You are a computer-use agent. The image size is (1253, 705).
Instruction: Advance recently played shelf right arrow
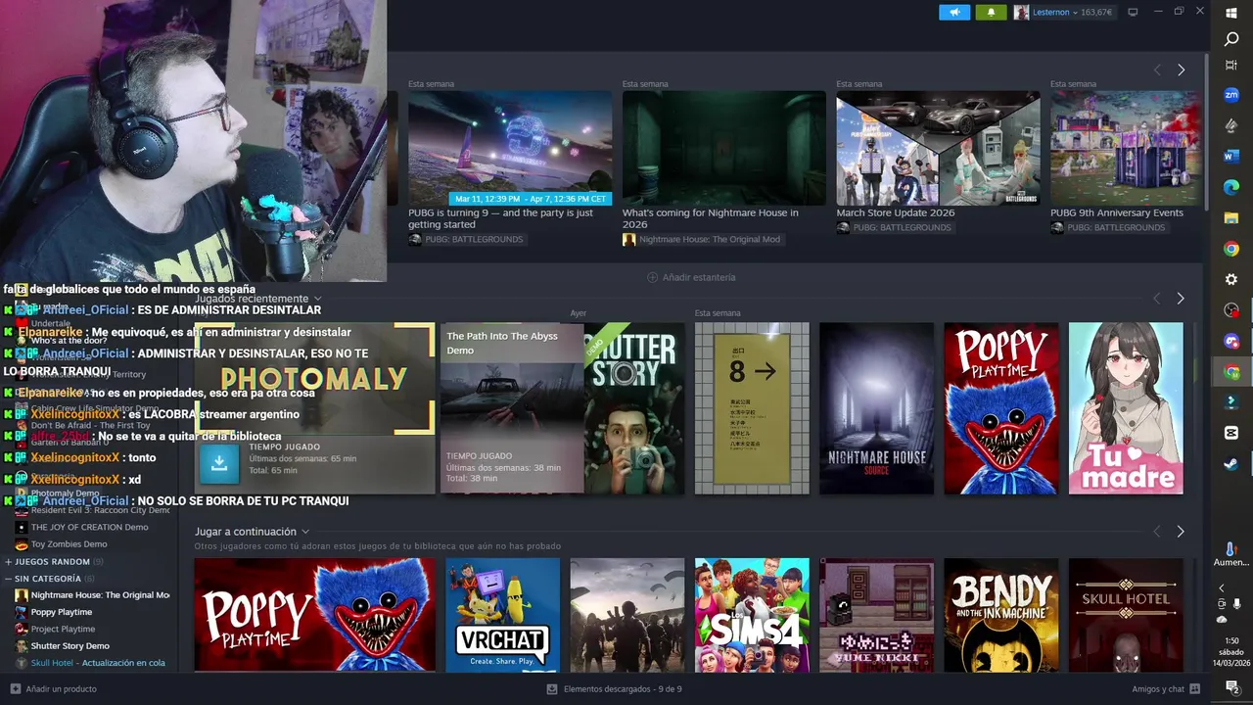point(1181,298)
